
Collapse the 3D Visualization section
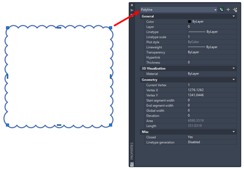click(233, 68)
